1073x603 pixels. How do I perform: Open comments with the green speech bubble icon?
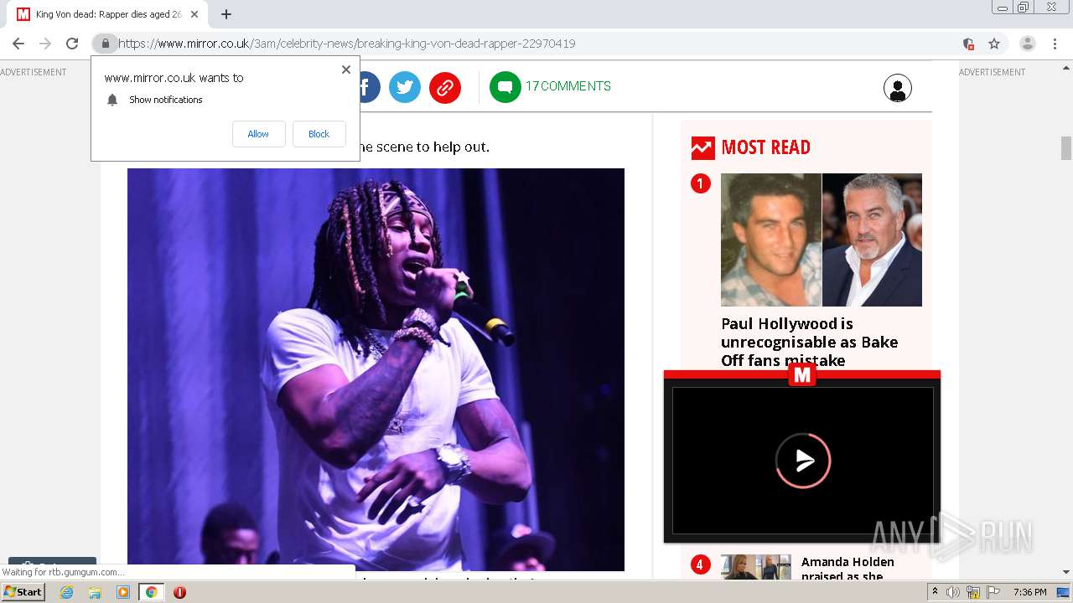(505, 87)
